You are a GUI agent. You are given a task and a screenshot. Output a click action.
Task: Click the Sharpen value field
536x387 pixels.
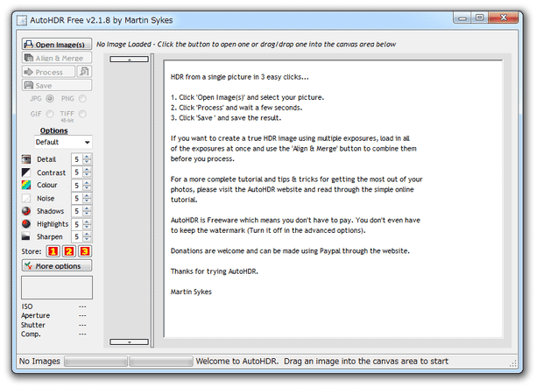77,236
